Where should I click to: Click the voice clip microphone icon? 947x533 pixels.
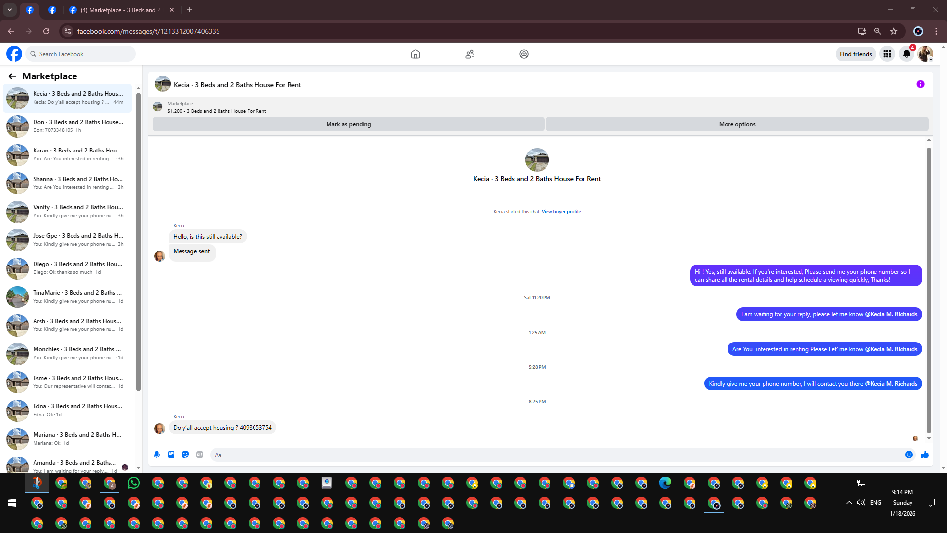pos(157,455)
